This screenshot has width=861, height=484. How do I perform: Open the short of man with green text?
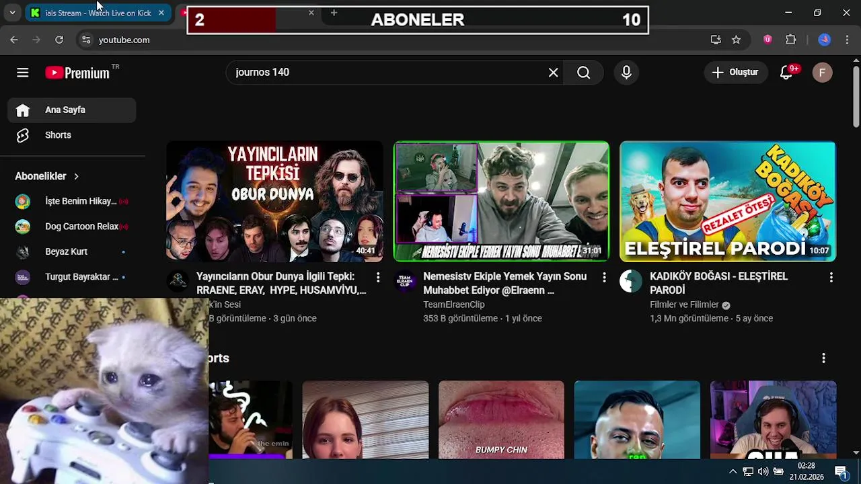coord(637,419)
